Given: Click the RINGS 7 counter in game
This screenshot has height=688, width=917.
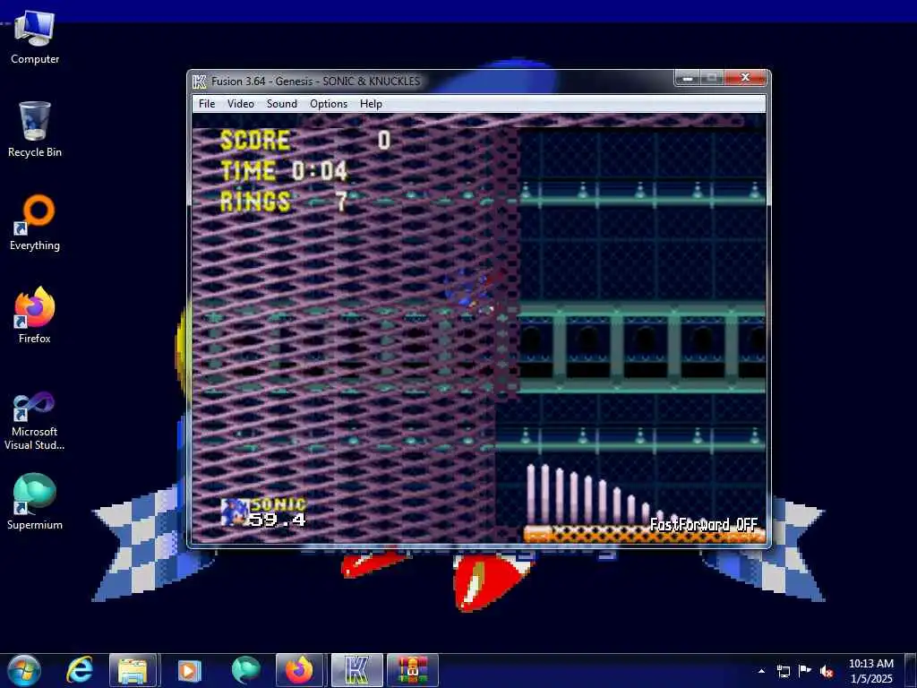Looking at the screenshot, I should point(284,202).
